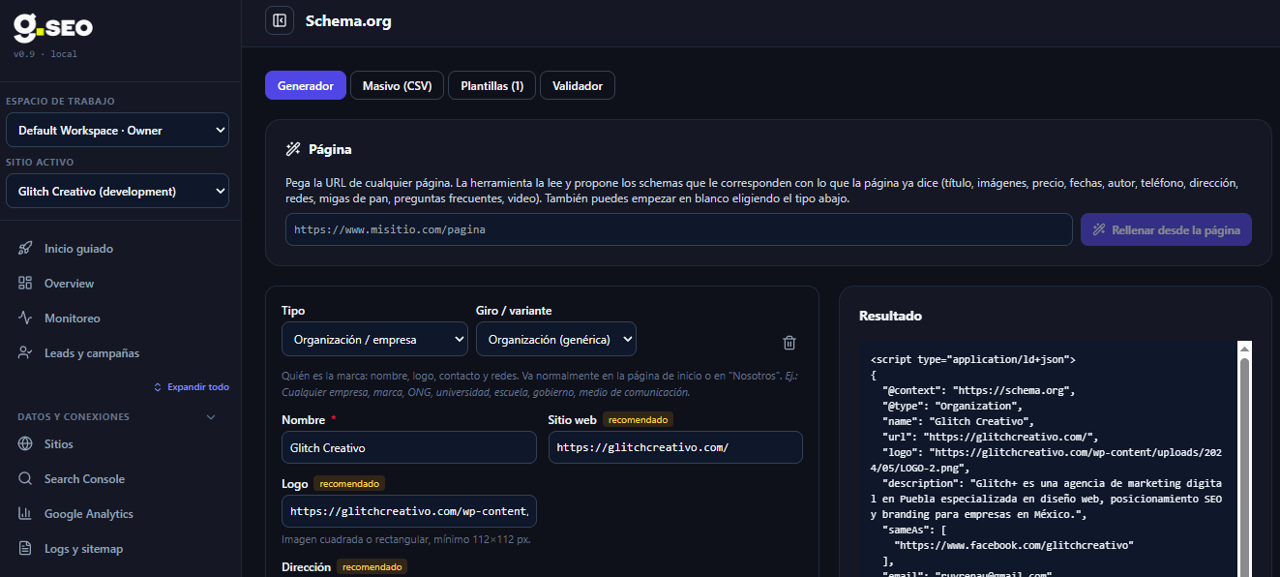The height and width of the screenshot is (577, 1280).
Task: Open the Espacio de trabajo workspace dropdown
Action: pyautogui.click(x=117, y=130)
